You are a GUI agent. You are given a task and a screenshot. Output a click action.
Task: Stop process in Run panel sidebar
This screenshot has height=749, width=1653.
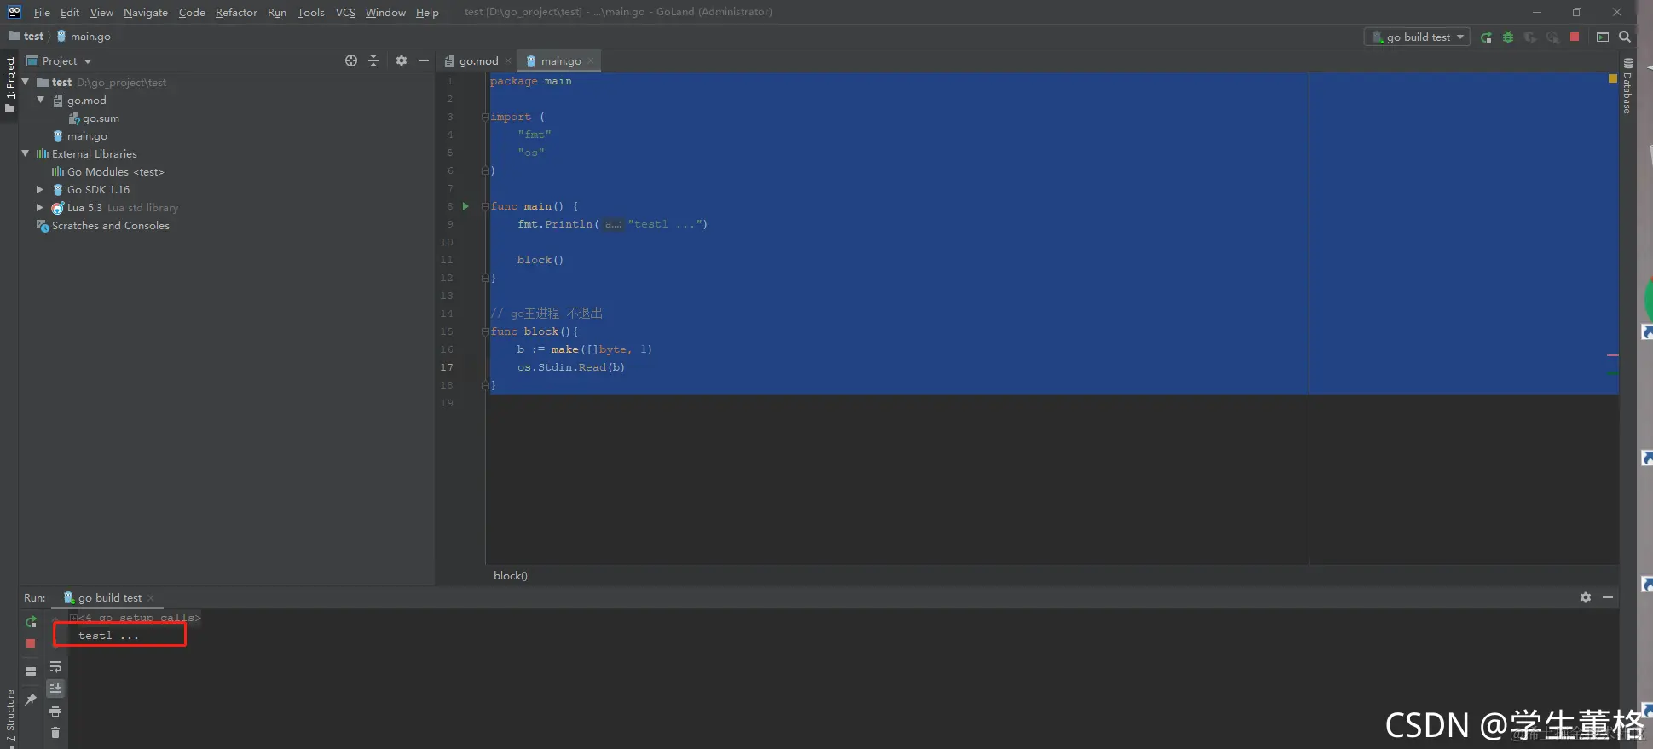coord(31,643)
